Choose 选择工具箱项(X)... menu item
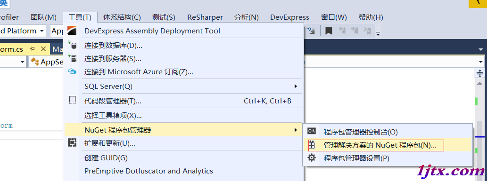Image resolution: width=487 pixels, height=181 pixels. (x=183, y=116)
